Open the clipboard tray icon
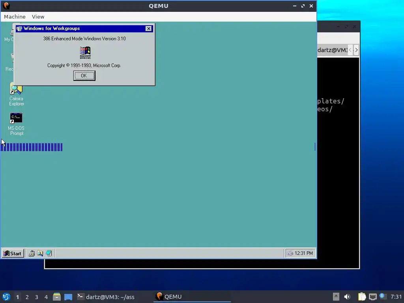The image size is (404, 303). [362, 297]
